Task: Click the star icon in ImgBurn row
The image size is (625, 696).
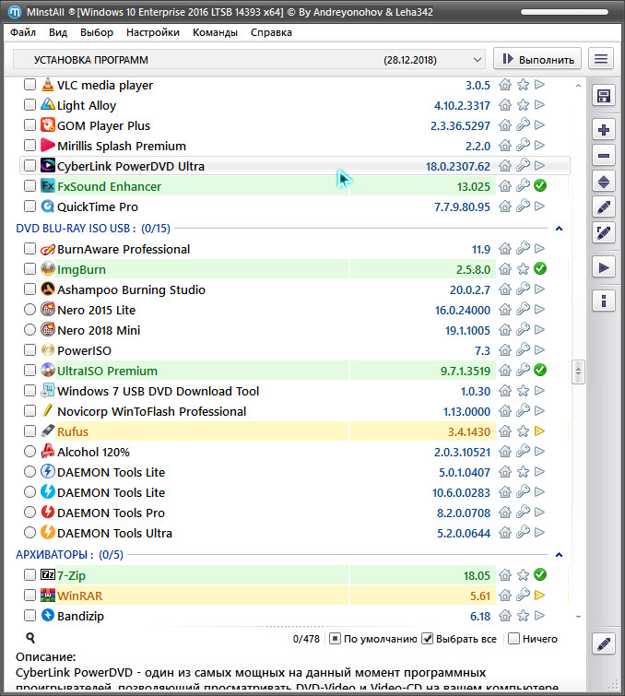Action: click(523, 269)
